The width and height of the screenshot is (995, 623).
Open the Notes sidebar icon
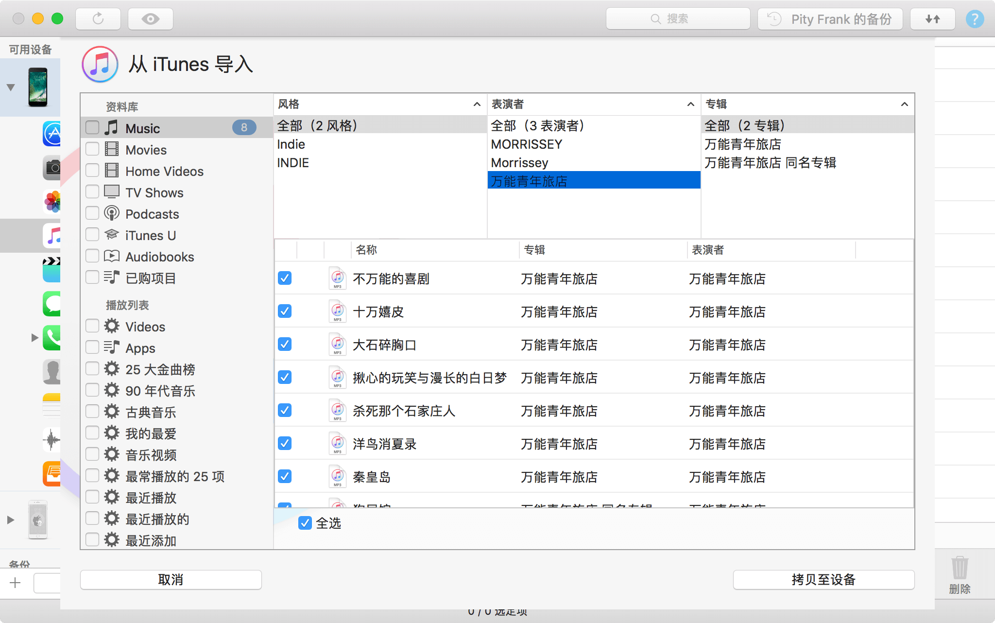[52, 406]
